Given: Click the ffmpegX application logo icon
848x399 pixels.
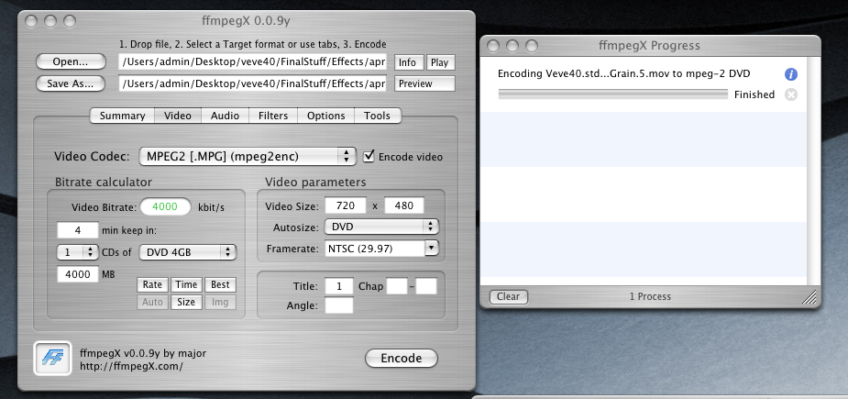Looking at the screenshot, I should pos(52,358).
